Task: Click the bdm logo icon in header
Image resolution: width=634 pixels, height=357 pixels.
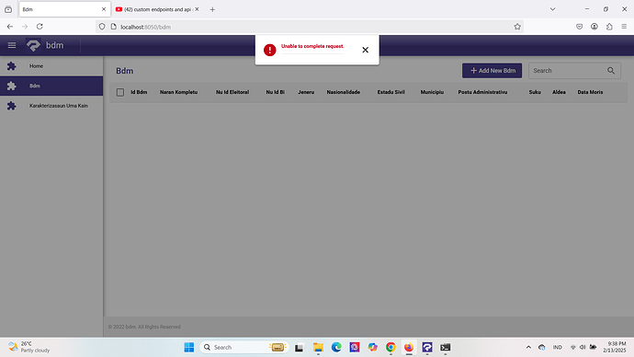Action: pyautogui.click(x=33, y=45)
